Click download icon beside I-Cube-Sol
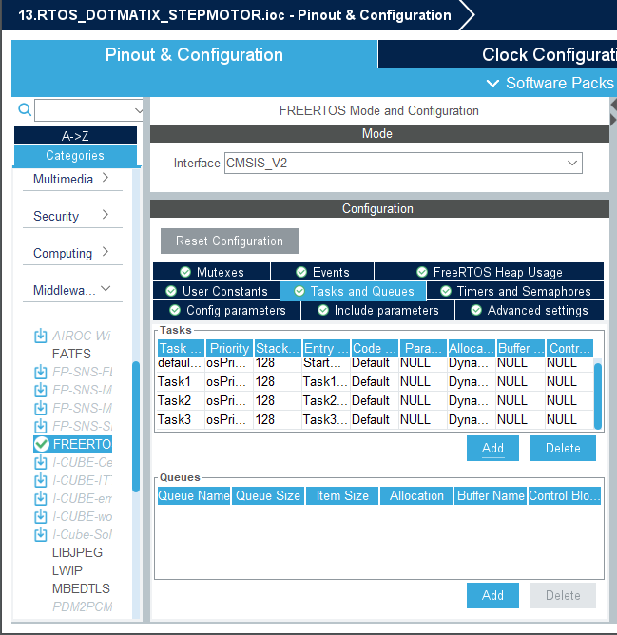This screenshot has height=635, width=617. (x=41, y=534)
